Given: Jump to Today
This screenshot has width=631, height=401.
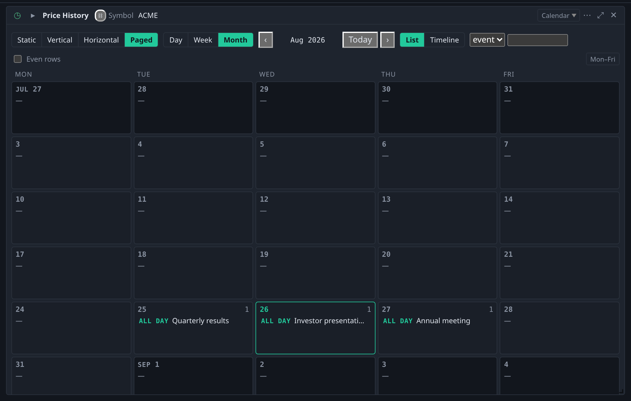Looking at the screenshot, I should click(360, 40).
